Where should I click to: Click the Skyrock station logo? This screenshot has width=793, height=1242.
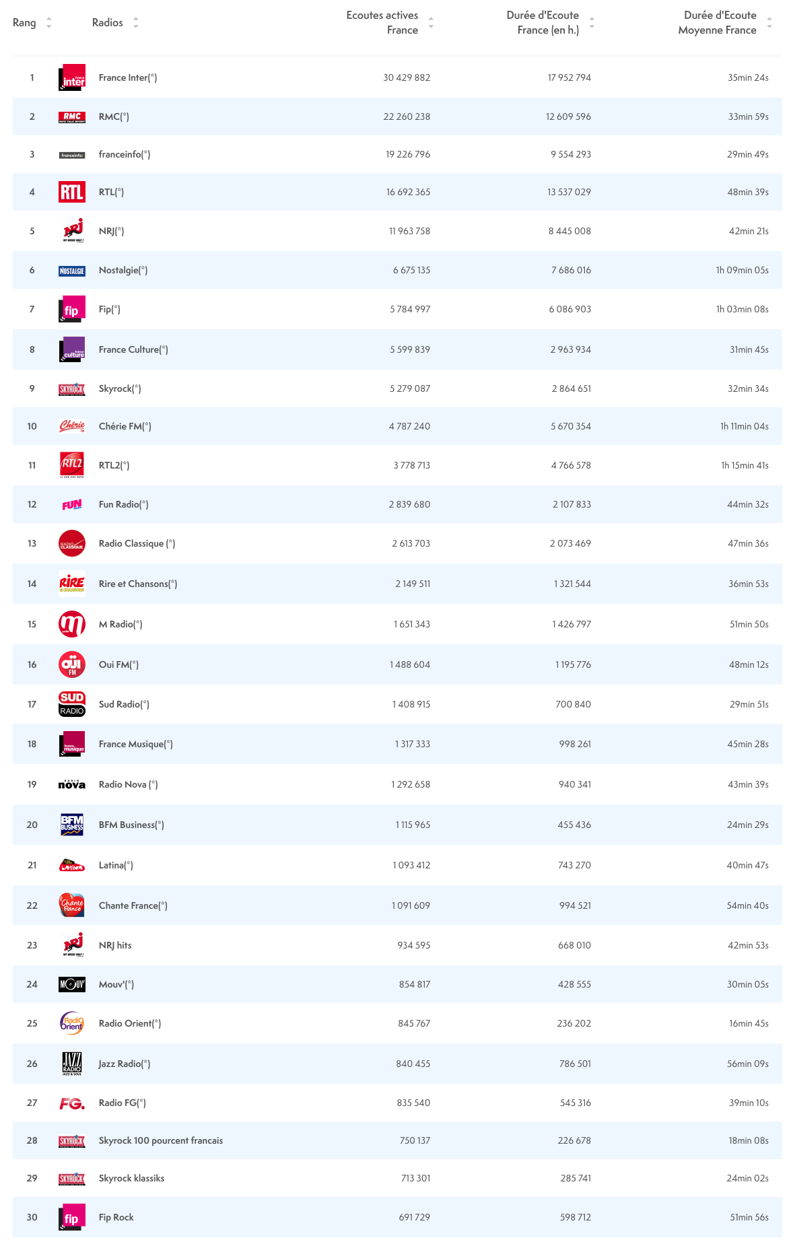coord(72,389)
